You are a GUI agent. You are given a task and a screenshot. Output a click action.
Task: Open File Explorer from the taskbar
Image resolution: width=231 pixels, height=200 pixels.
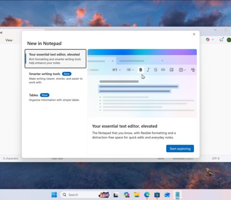click(x=137, y=195)
